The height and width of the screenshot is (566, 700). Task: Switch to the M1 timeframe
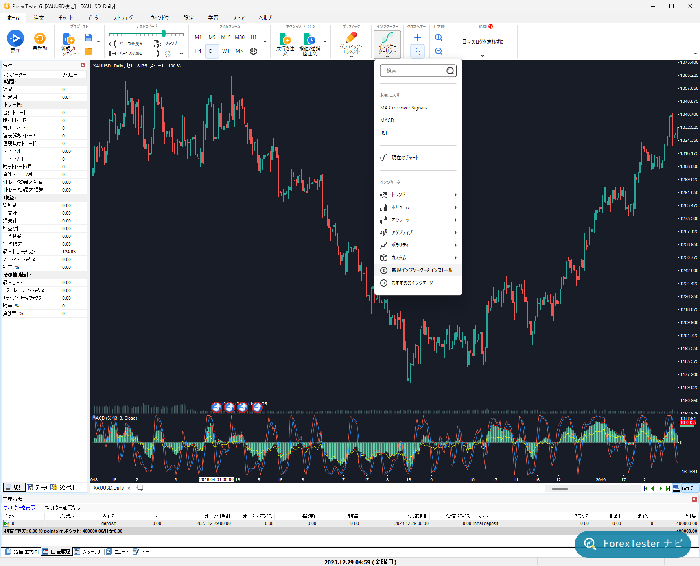click(x=198, y=37)
